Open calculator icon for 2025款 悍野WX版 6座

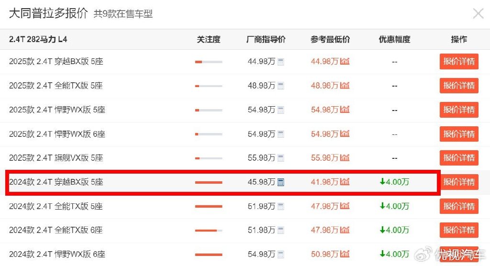click(x=280, y=134)
